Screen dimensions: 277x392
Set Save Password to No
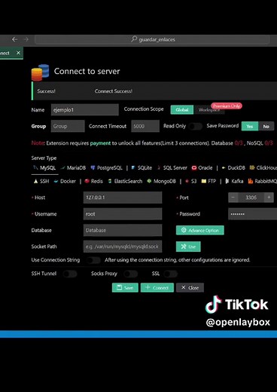point(266,127)
